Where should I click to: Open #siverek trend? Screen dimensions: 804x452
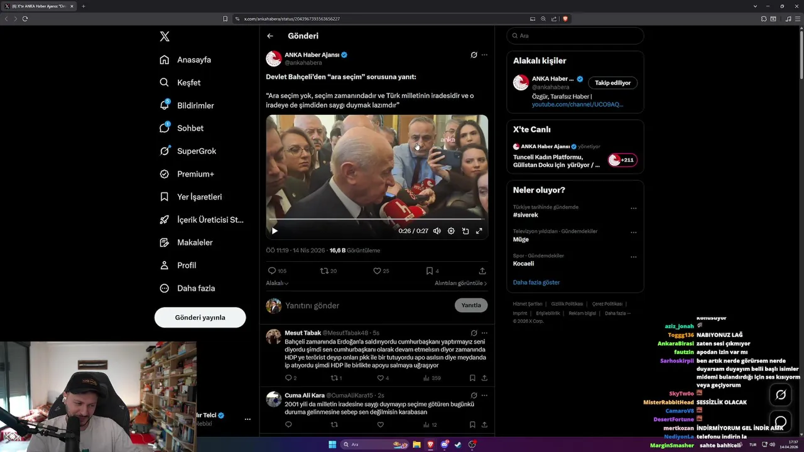(526, 215)
